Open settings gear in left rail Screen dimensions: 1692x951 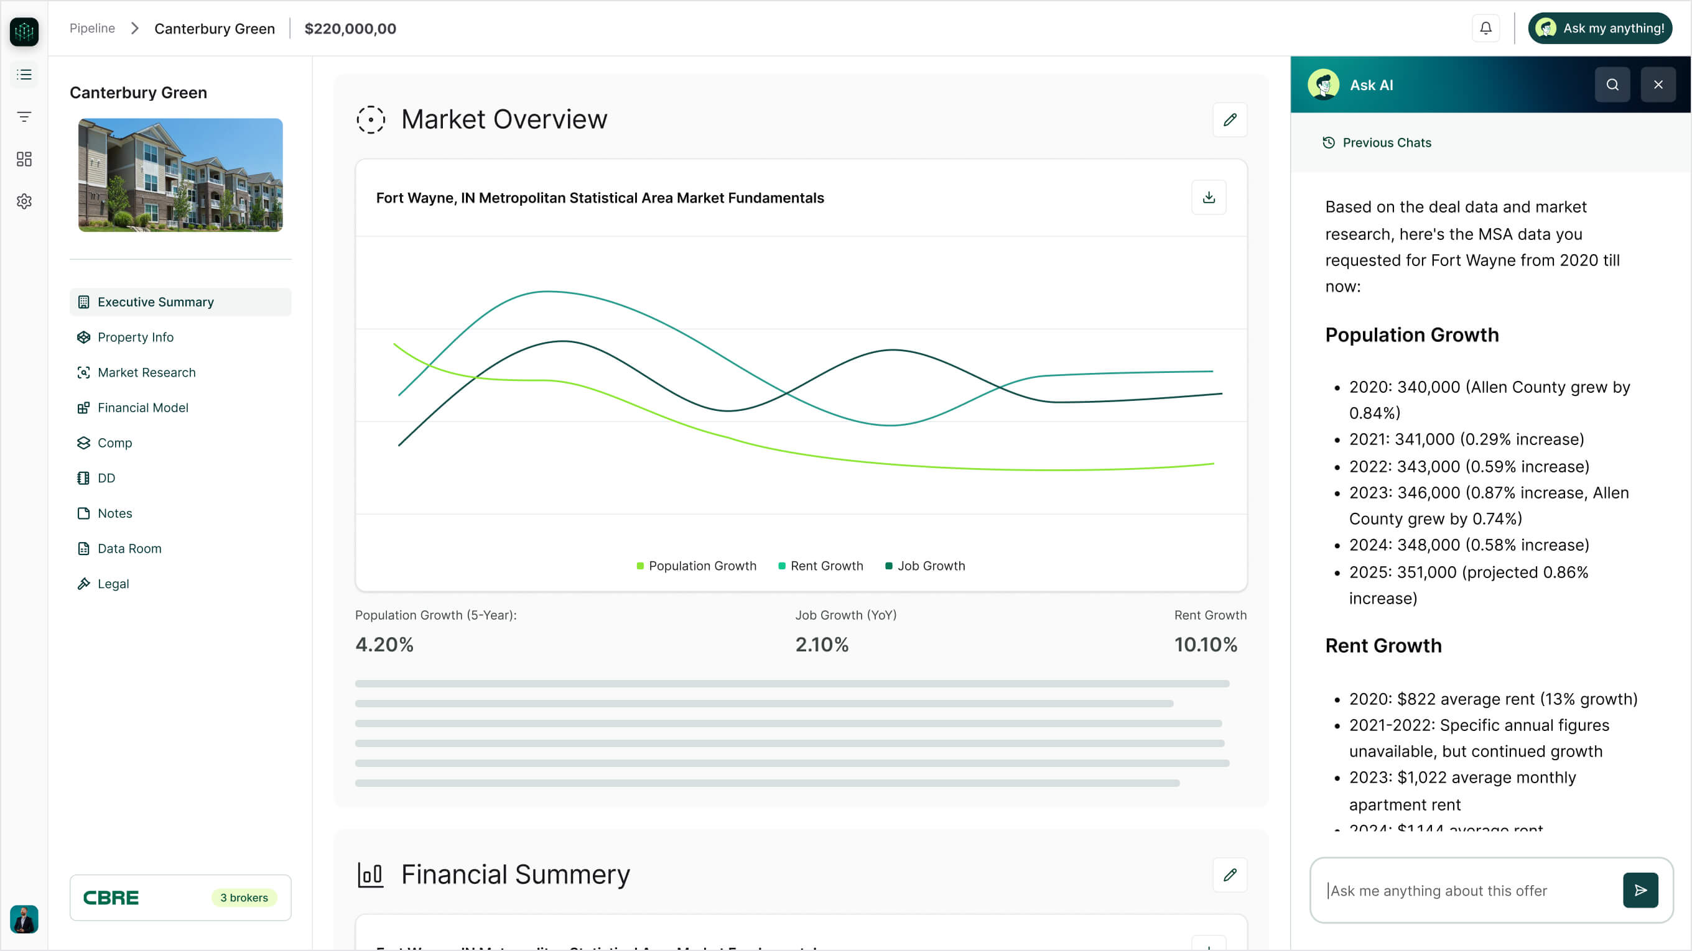click(x=24, y=201)
